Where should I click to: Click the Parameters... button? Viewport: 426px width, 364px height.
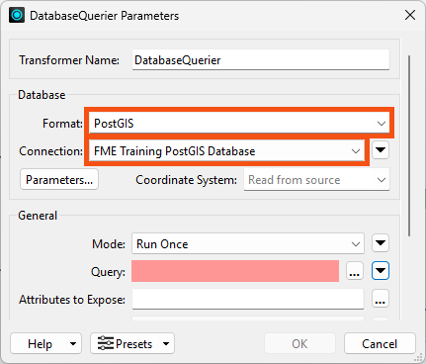[59, 180]
